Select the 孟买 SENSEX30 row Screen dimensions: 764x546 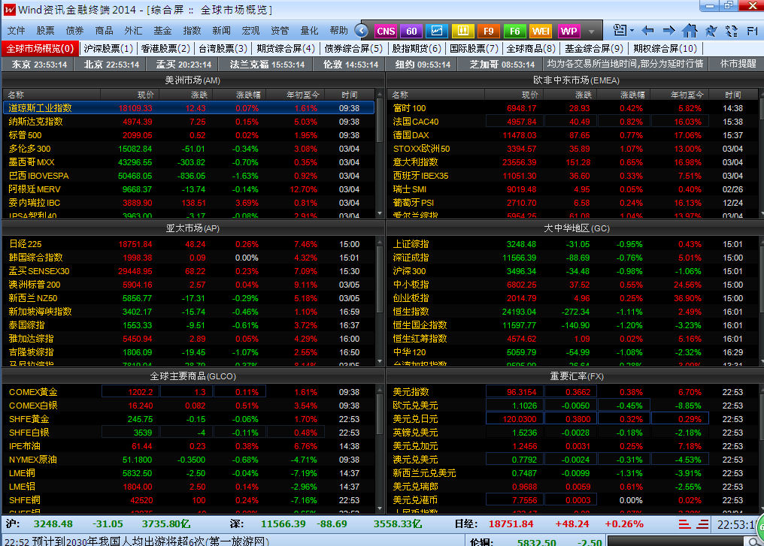(x=189, y=271)
